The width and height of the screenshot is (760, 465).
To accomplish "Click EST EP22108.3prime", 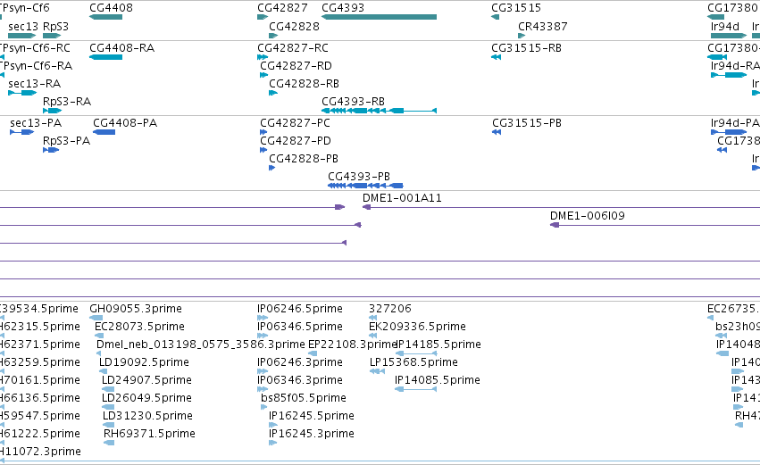I will (353, 345).
